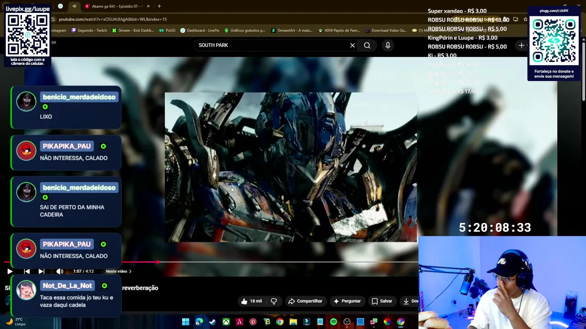Launch Microsoft Edge from the taskbar
This screenshot has height=329, width=586.
pos(199,322)
